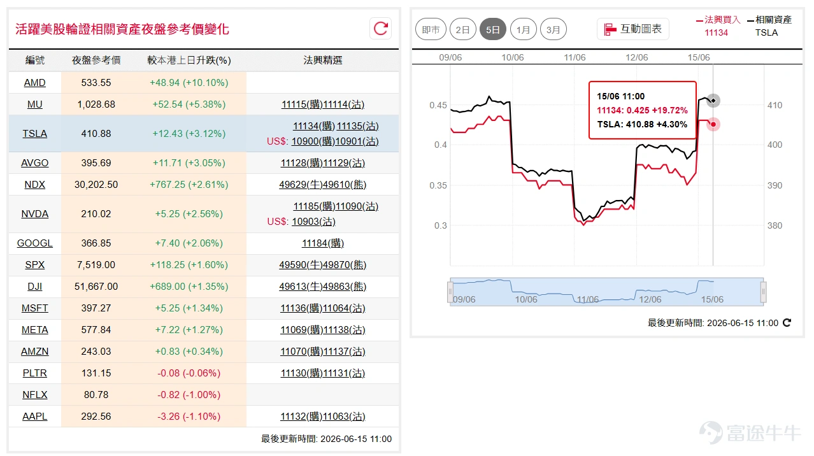Image resolution: width=814 pixels, height=456 pixels.
Task: Open the AMD ticker link
Action: pos(35,83)
